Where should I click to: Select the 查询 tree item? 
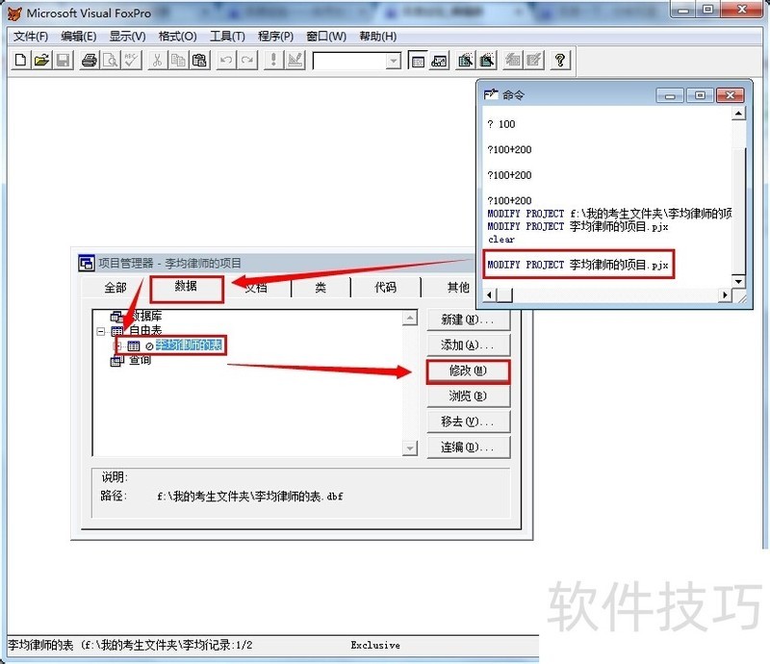point(140,361)
